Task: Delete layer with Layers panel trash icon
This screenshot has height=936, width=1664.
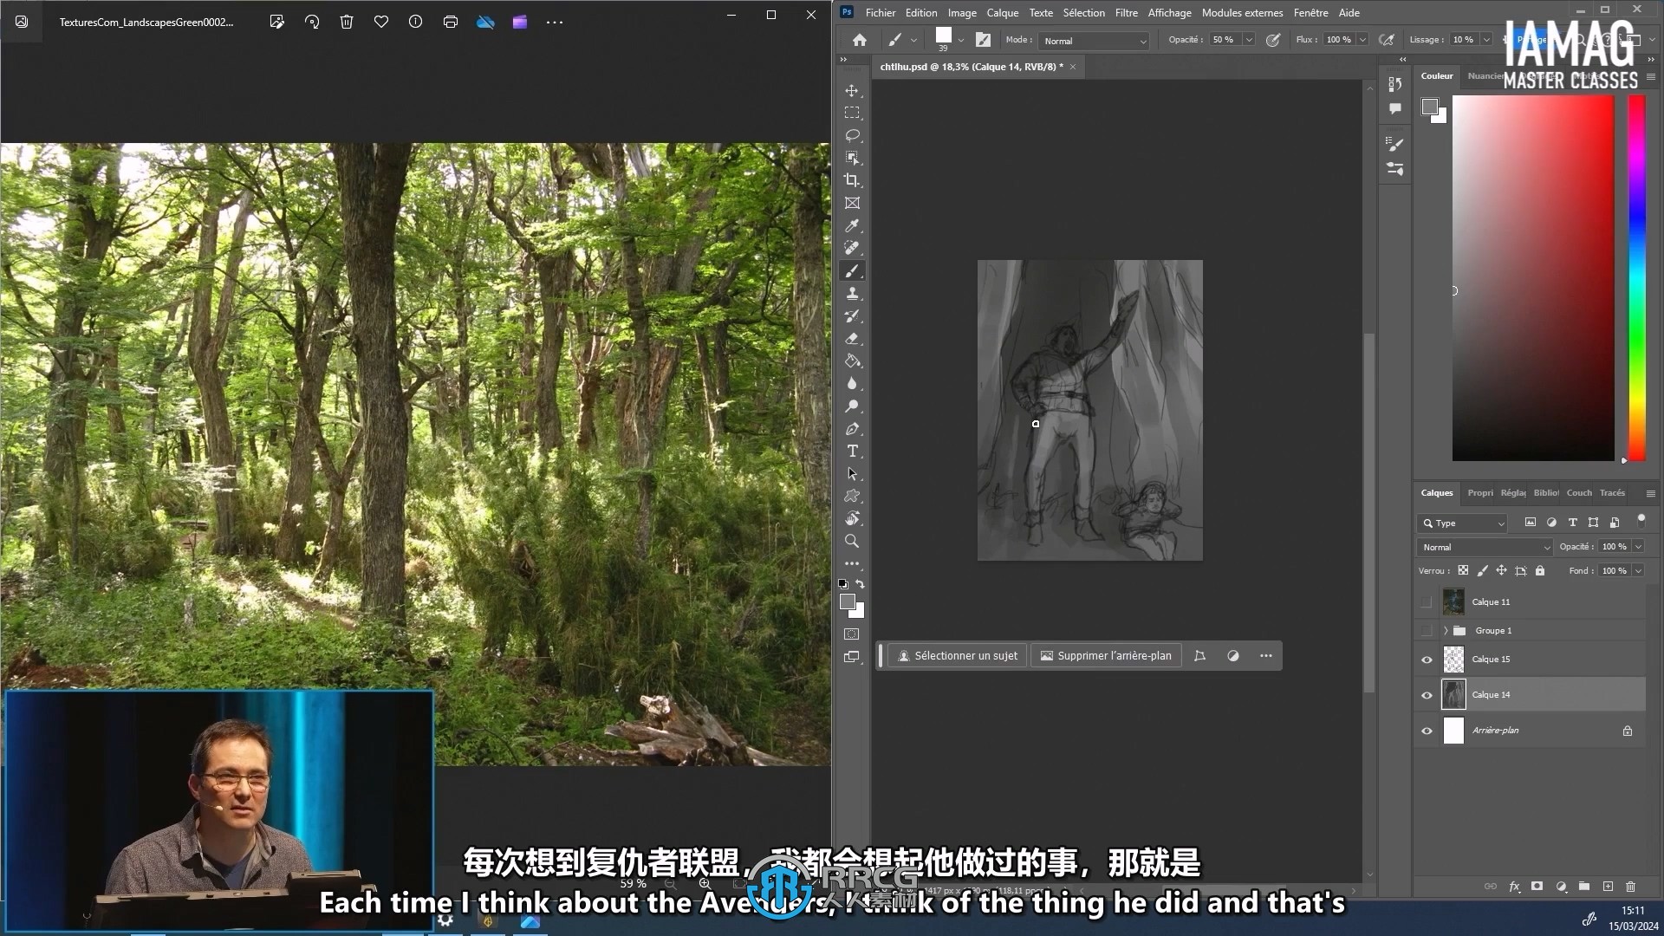Action: 1630,887
